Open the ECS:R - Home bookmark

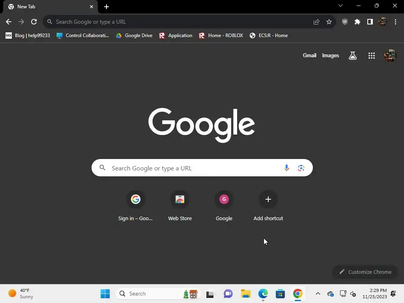pyautogui.click(x=269, y=36)
